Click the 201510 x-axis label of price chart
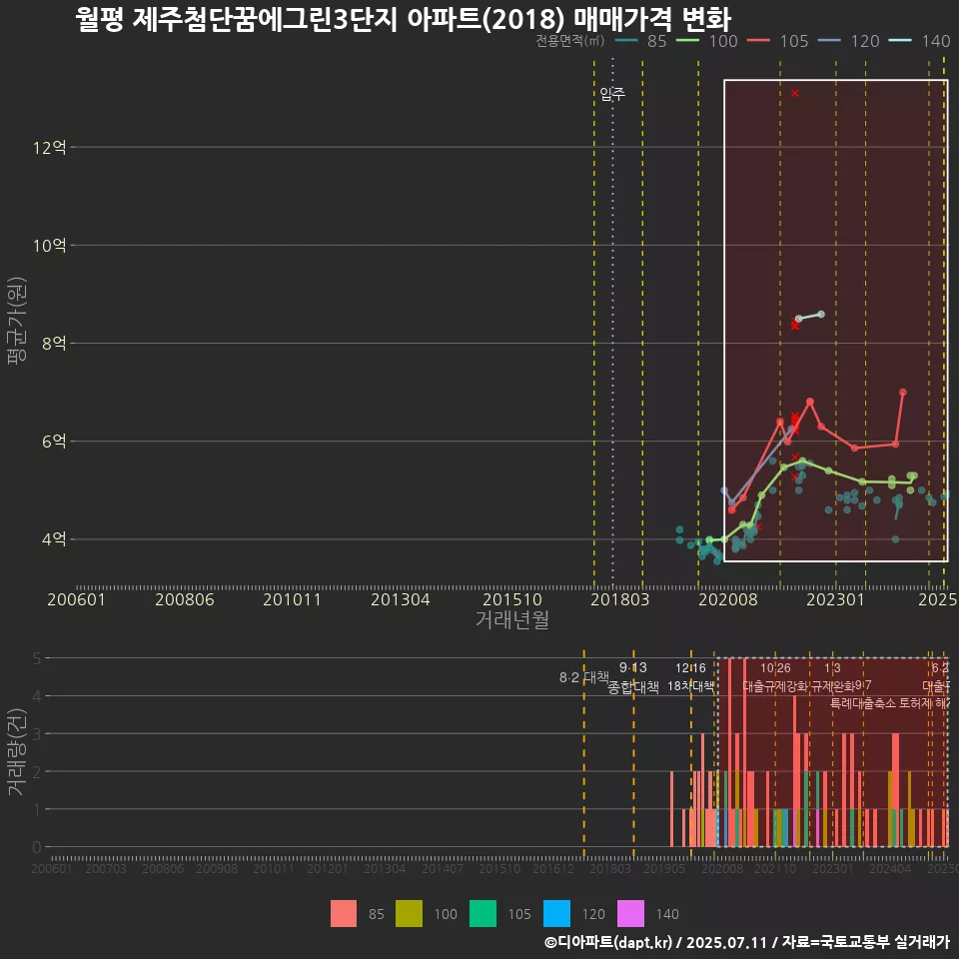 click(x=512, y=599)
